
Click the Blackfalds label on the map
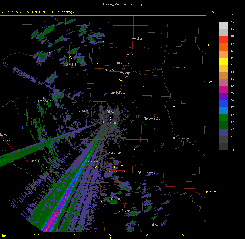[x=125, y=63]
